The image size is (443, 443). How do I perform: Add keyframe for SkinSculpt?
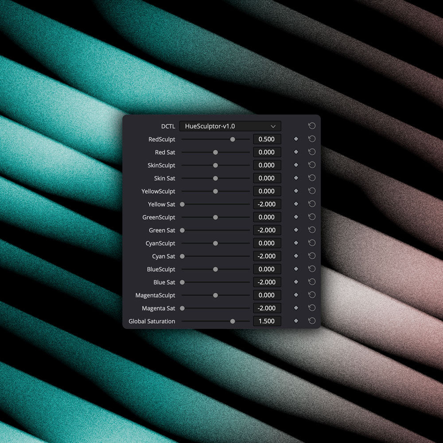296,165
